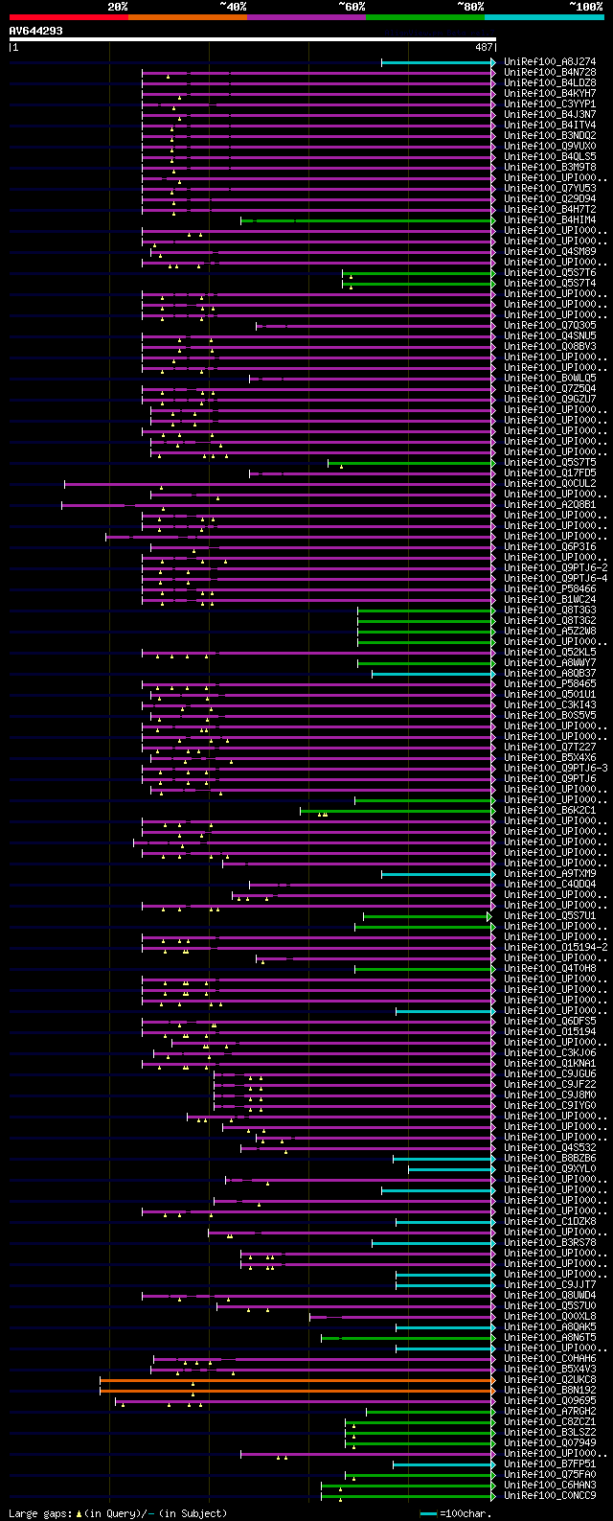Open hit UniRef100_Q501U1
Viewport: 613px width, 1521px height.
550,695
